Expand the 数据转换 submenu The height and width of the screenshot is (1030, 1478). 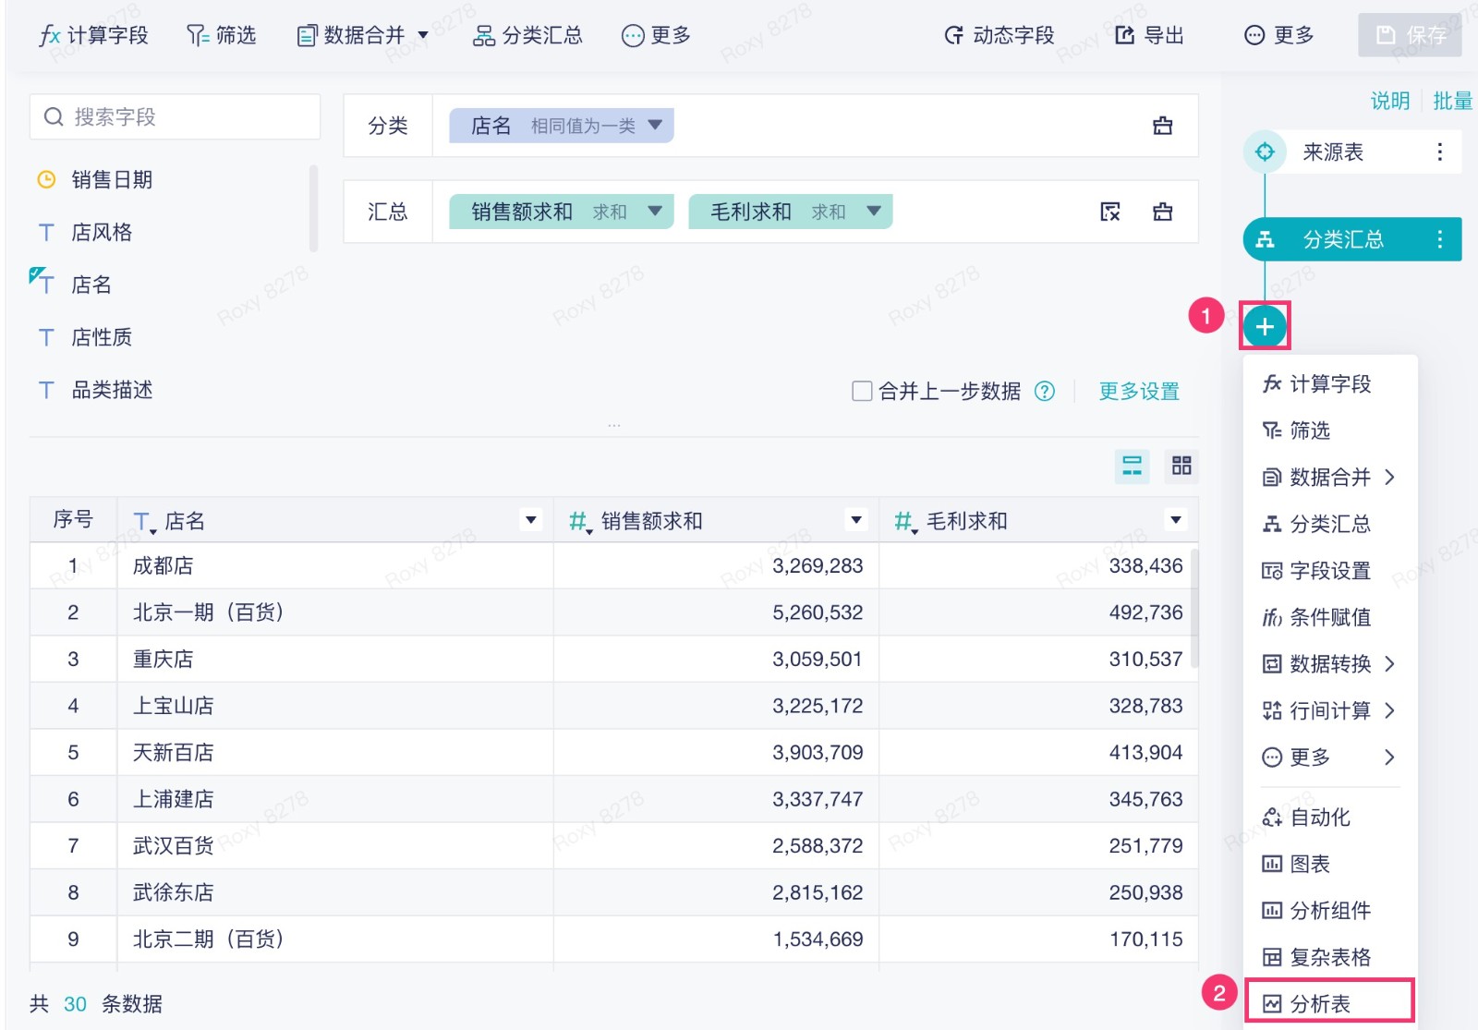click(x=1328, y=663)
